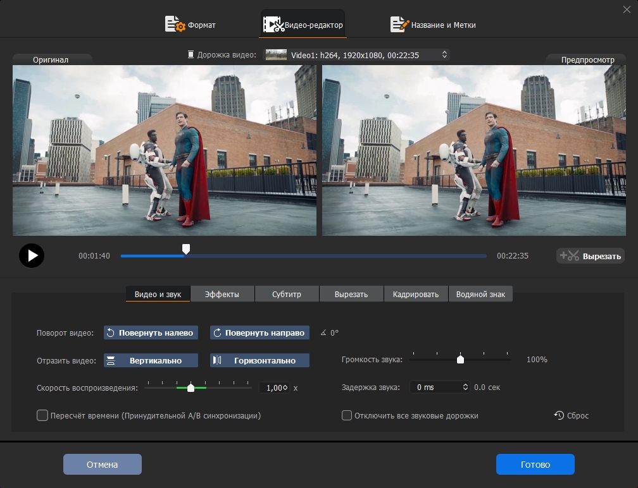Click the scissors Вырезать cut button
The width and height of the screenshot is (638, 488).
pos(591,256)
